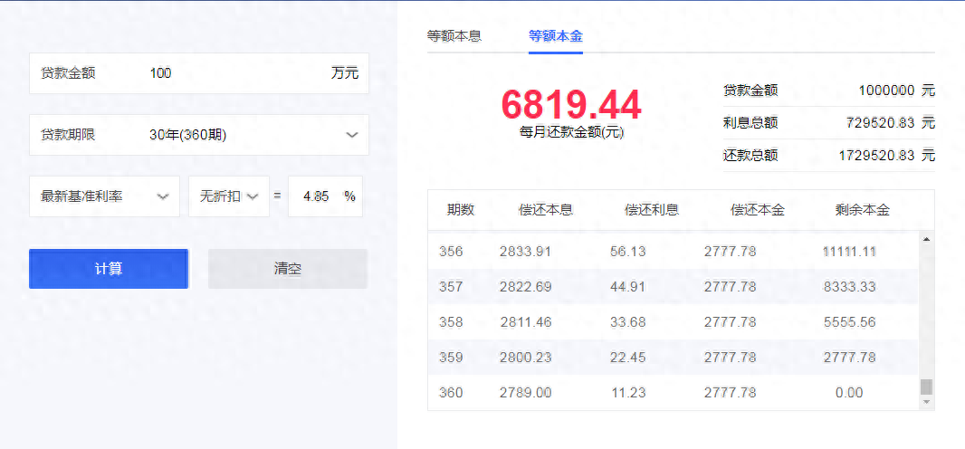Click period number 359 in the table
Screen dimensions: 965x449
coord(451,358)
